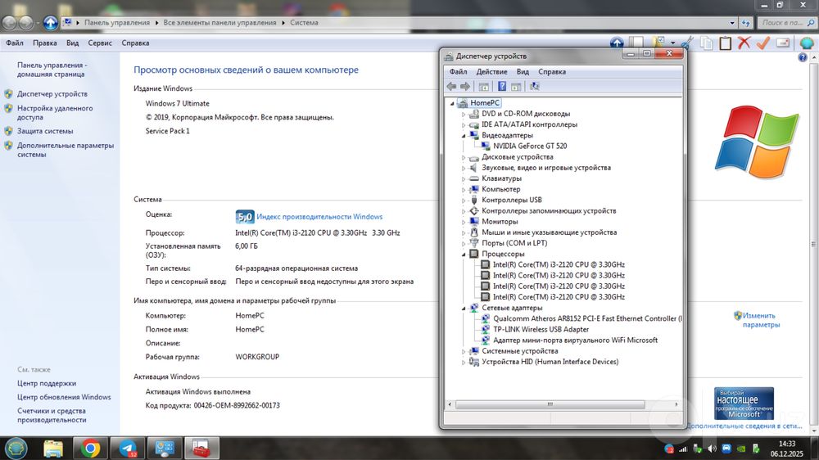Select Qualcomm Atheros AR8152 Ethernet Controller

pos(587,318)
